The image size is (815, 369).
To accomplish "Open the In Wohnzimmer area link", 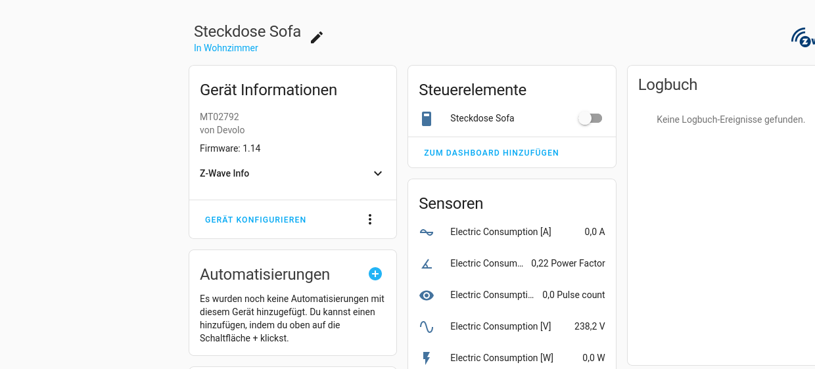I will tap(226, 48).
